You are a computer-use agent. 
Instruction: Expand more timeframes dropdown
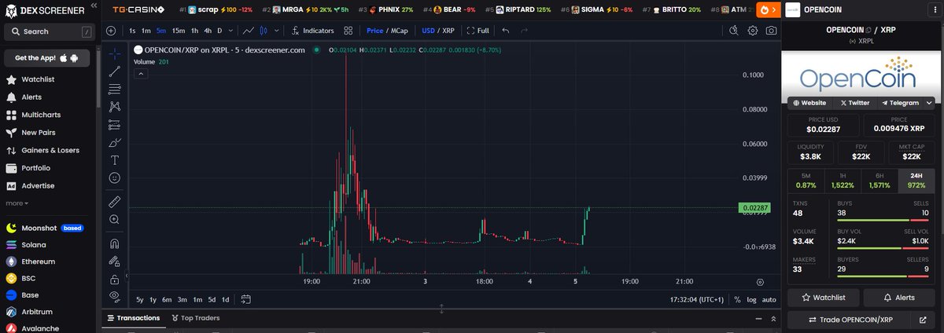point(231,31)
